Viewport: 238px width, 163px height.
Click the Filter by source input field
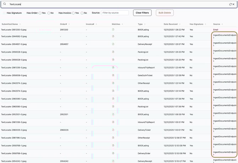(x=115, y=13)
